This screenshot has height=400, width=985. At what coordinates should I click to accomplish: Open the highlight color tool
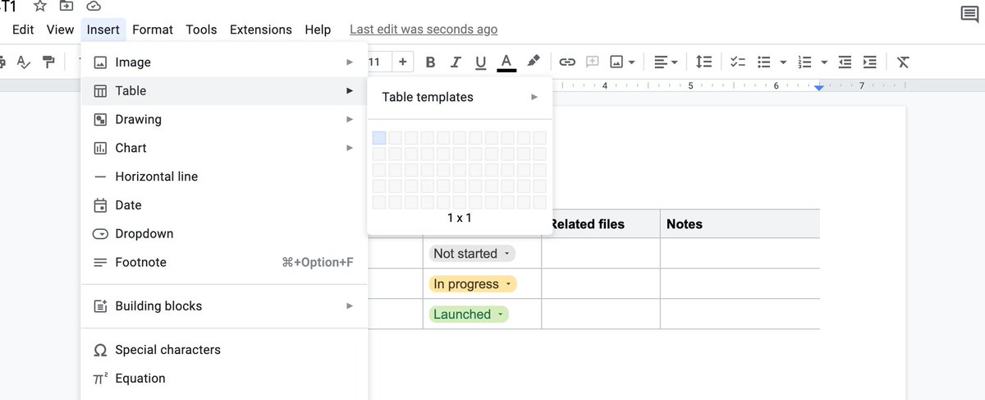click(x=534, y=62)
